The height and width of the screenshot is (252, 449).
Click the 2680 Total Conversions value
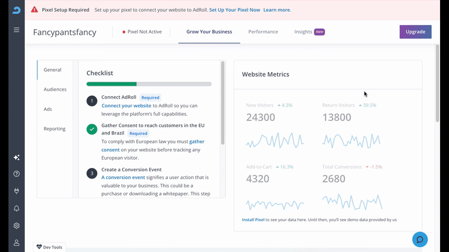(334, 179)
